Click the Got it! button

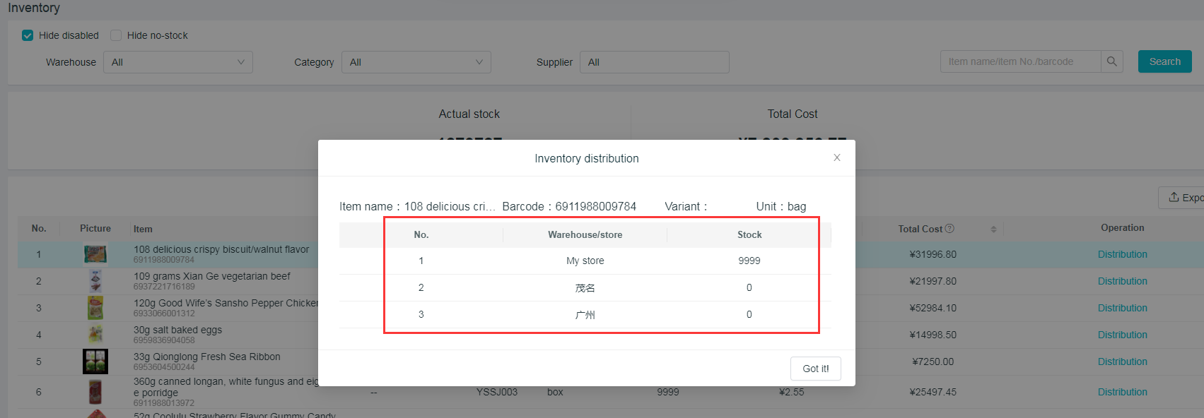815,369
